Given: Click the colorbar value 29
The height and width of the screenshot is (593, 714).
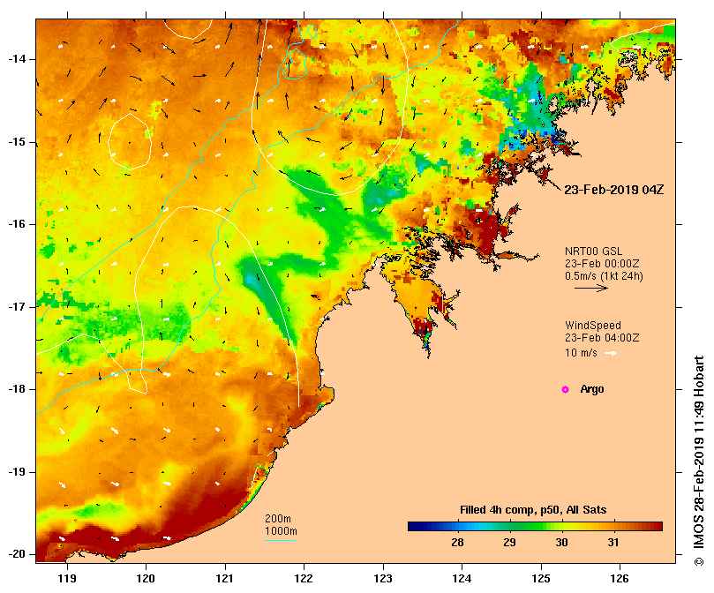Looking at the screenshot, I should 509,542.
